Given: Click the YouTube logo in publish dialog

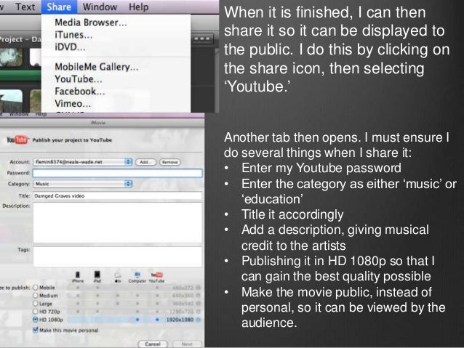Looking at the screenshot, I should pyautogui.click(x=17, y=139).
